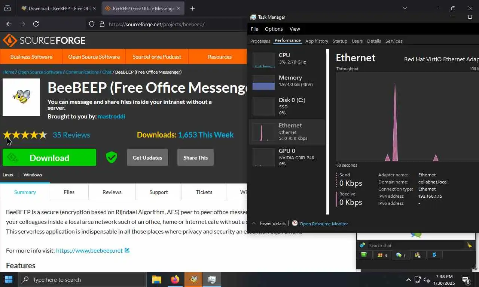Close the BeeBEEP (Free Office Messenger) tab

(179, 8)
